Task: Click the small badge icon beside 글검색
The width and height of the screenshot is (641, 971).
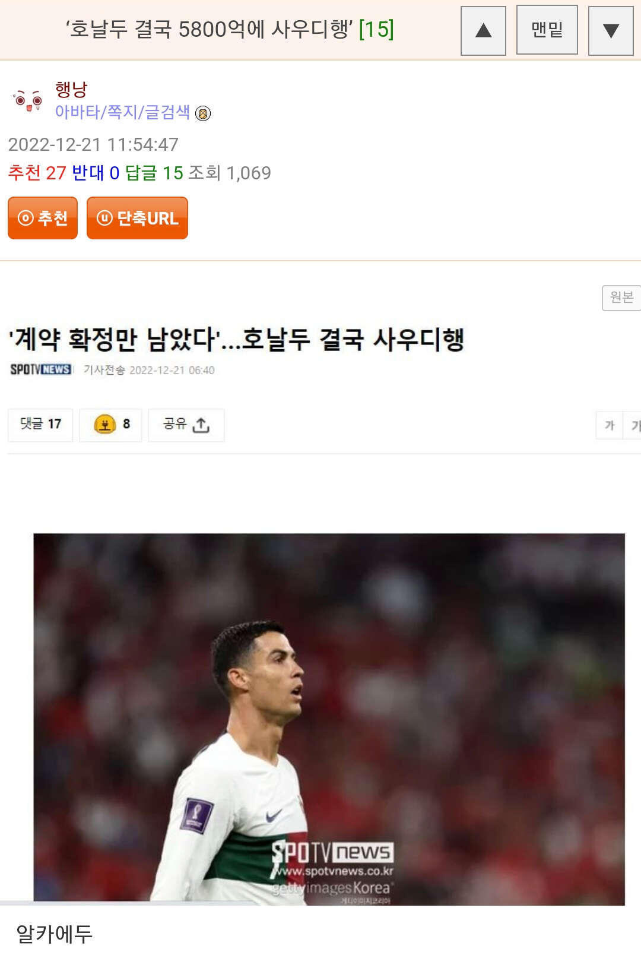Action: 203,113
